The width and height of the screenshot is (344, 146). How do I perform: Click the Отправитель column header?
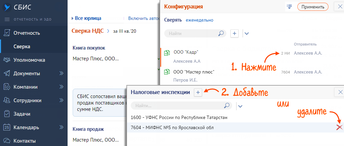click(x=305, y=44)
